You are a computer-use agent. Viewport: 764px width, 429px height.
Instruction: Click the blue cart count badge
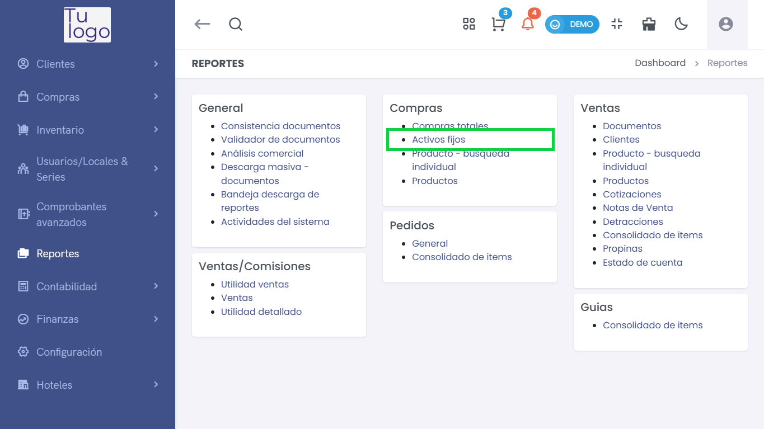(x=505, y=13)
